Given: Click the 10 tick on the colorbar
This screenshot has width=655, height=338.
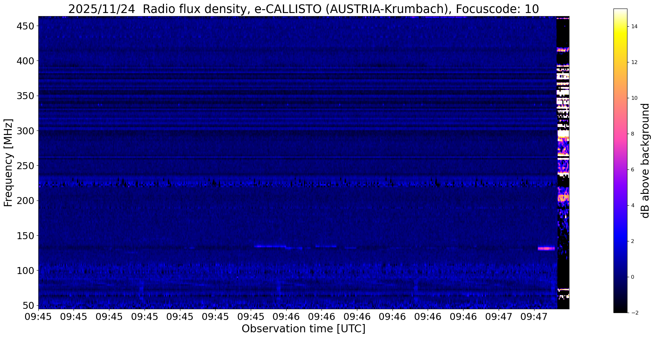Looking at the screenshot, I should pos(634,98).
